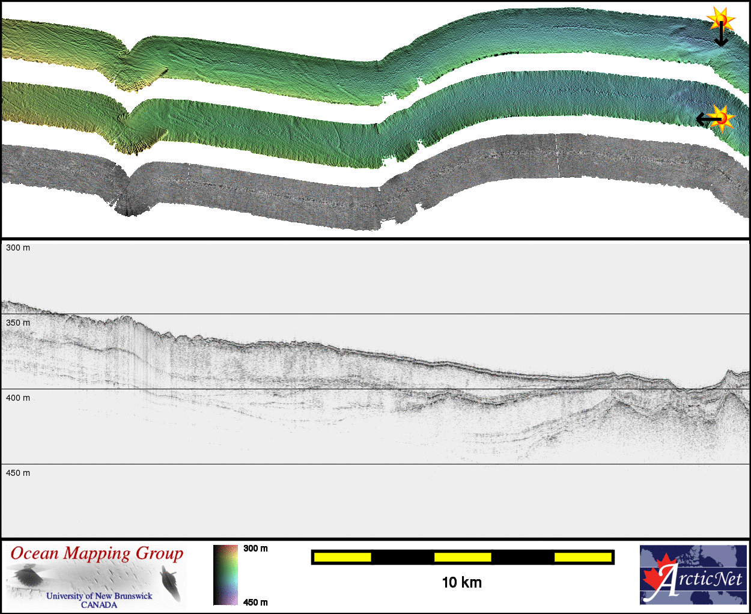
Task: Click the leftmost yellow scale bar segment
Action: click(x=342, y=558)
